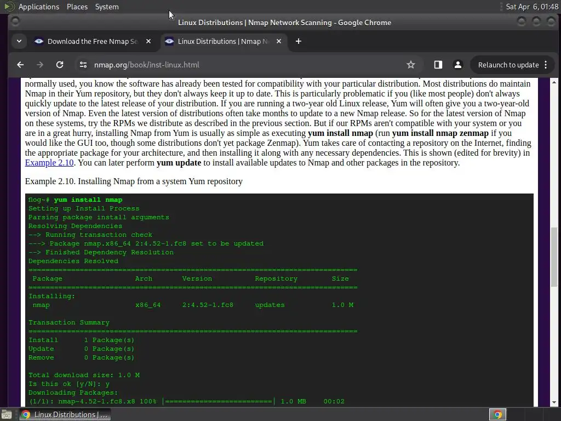Open the Places menu
Image resolution: width=561 pixels, height=421 pixels.
click(77, 7)
